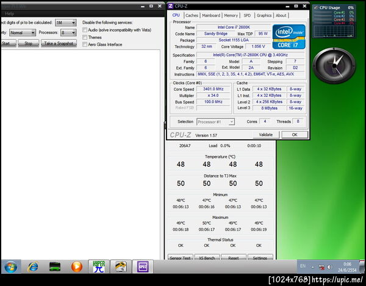Click the name field Intel Core i7 2600K
Image resolution: width=366 pixels, height=286 pixels.
tap(234, 27)
